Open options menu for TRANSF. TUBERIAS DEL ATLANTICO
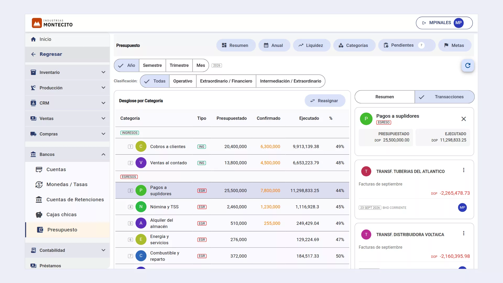The image size is (503, 283). 463,170
